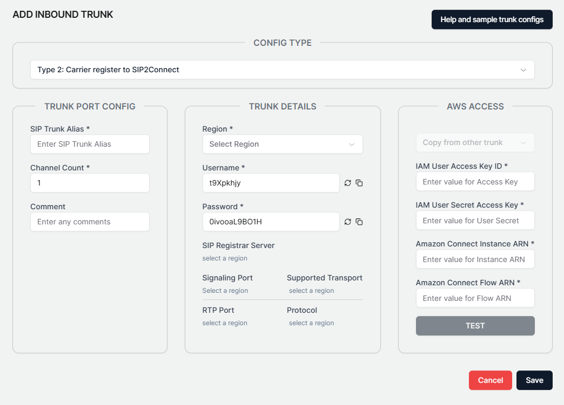Click the Signaling Port label
564x405 pixels.
tap(227, 278)
